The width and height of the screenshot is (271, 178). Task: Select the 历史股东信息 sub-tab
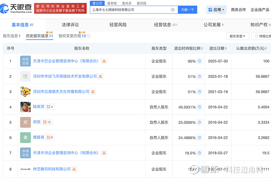click(x=39, y=36)
